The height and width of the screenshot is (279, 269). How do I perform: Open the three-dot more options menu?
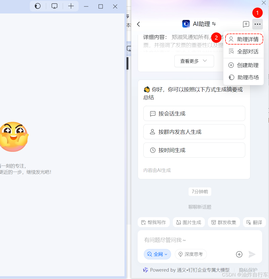(x=258, y=24)
